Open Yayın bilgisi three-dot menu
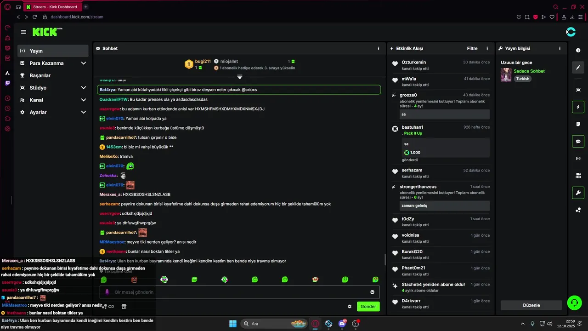The height and width of the screenshot is (331, 588). [560, 48]
